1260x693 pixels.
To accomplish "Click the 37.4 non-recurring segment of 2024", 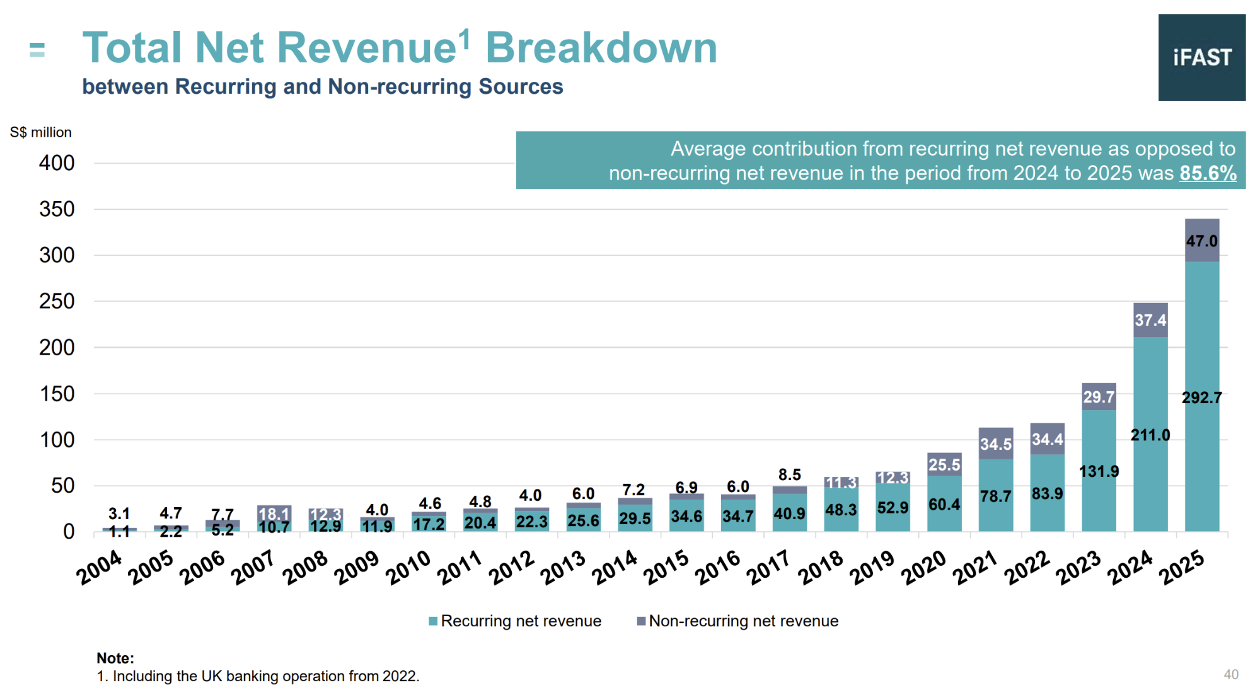I will [1150, 320].
